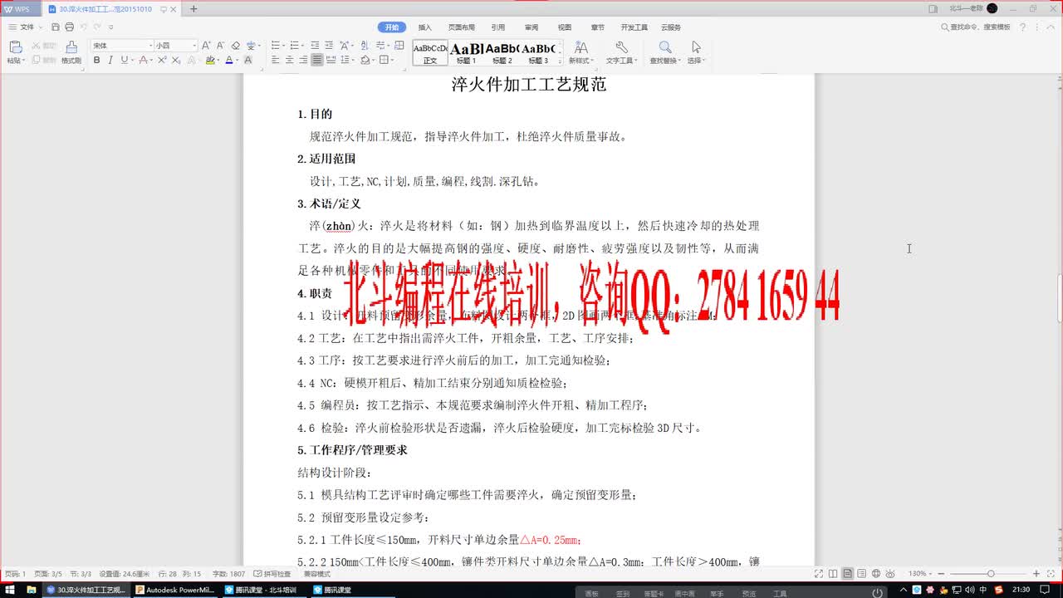1063x598 pixels.
Task: Click the 查找命令 search box
Action: [x=976, y=27]
